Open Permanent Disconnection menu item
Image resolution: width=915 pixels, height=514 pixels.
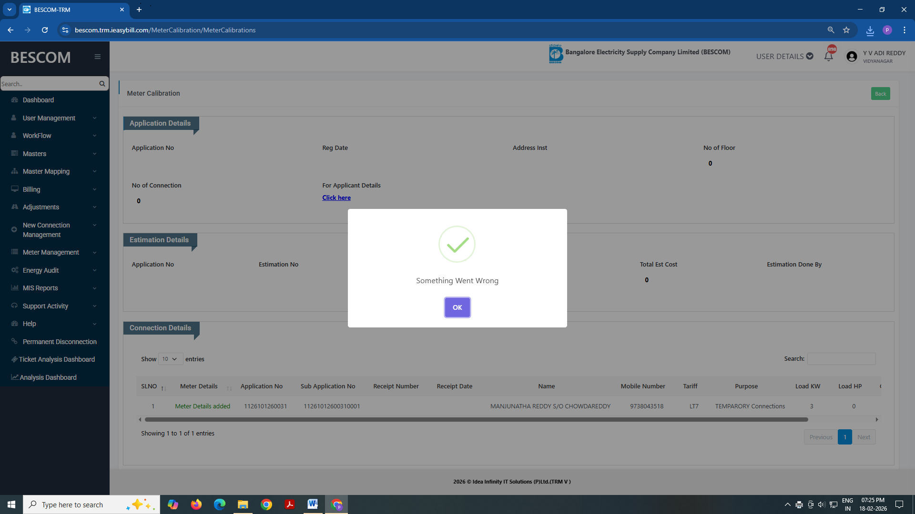pyautogui.click(x=60, y=342)
